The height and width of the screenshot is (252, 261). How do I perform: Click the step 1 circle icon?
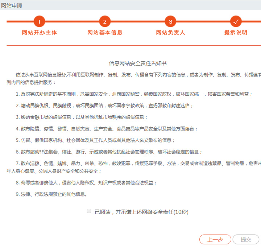(x=39, y=21)
